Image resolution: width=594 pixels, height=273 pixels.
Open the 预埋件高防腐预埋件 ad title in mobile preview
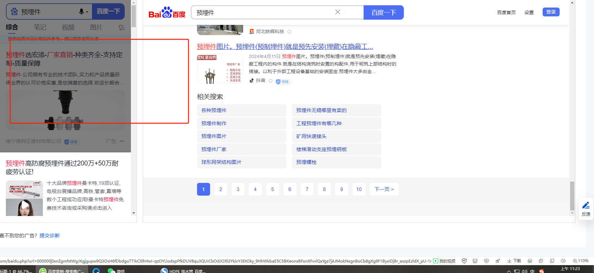[62, 167]
